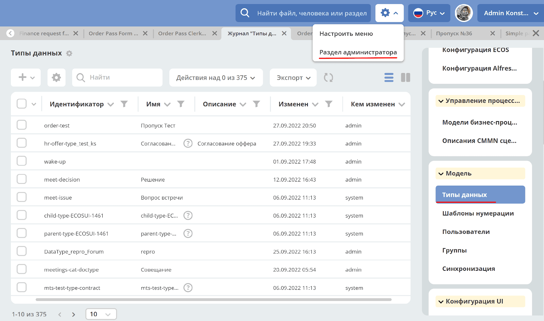Open Пользователи in sidebar
The height and width of the screenshot is (321, 544).
(466, 232)
